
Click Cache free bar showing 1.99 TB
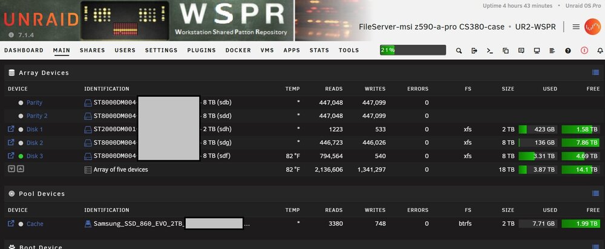(x=581, y=224)
